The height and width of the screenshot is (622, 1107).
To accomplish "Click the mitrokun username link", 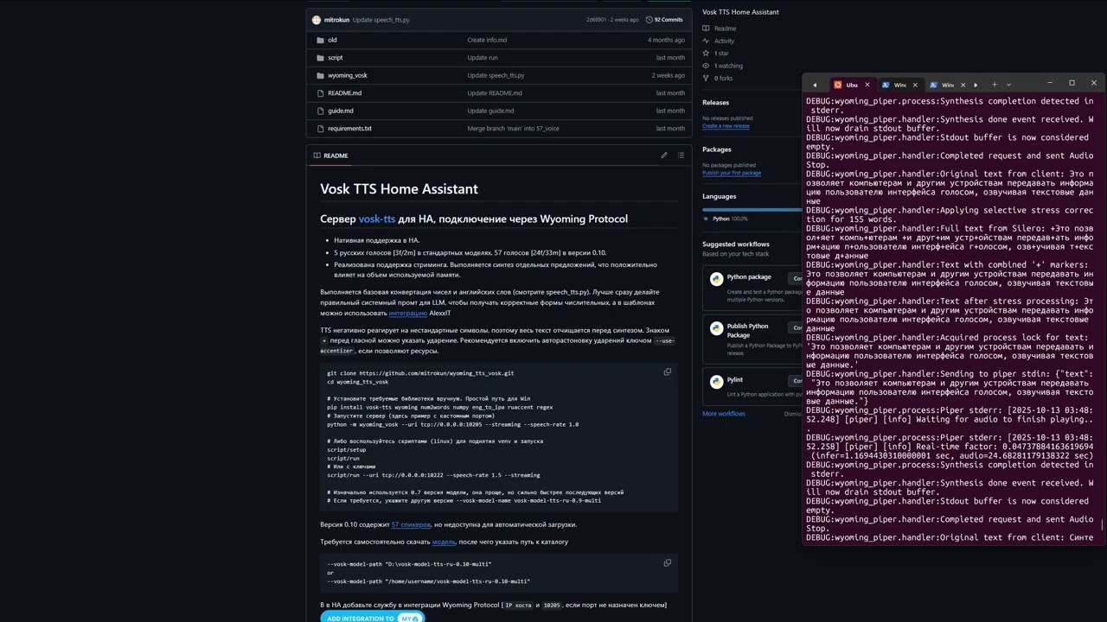I will point(336,20).
